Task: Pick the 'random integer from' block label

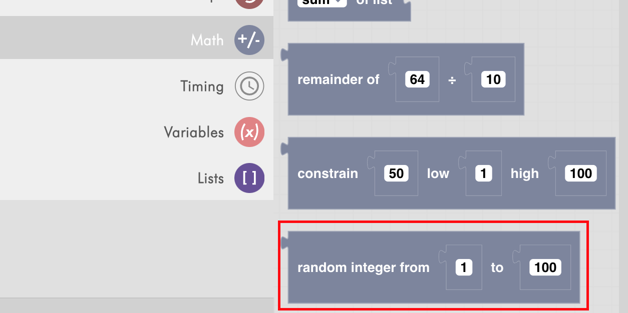Action: [x=364, y=267]
